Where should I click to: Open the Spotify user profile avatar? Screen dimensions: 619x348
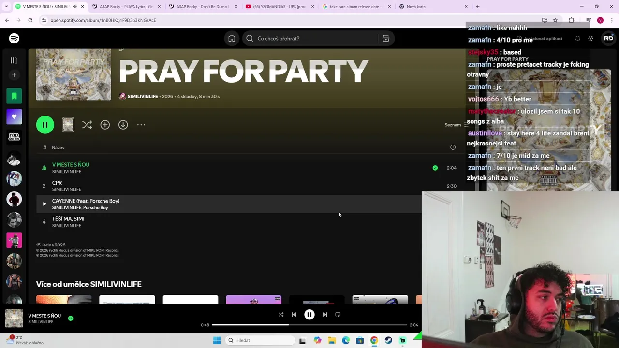click(608, 38)
